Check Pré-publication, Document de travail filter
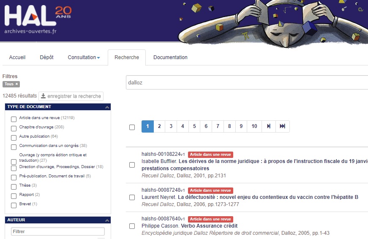368x239 pixels. click(14, 177)
